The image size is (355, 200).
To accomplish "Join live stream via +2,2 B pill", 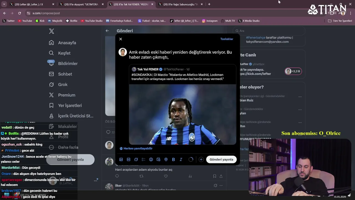I will click(293, 71).
